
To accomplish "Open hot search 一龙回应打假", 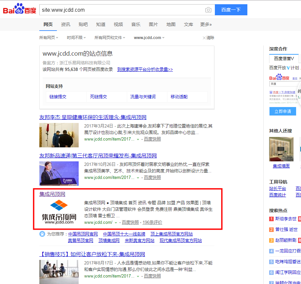I will pyautogui.click(x=288, y=251).
